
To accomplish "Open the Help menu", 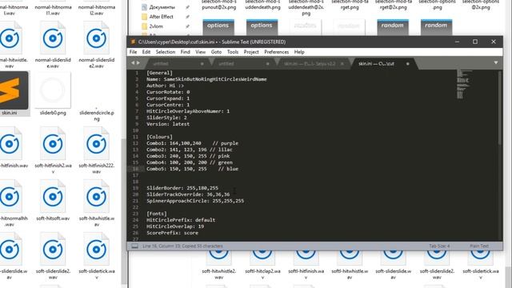I will (299, 52).
